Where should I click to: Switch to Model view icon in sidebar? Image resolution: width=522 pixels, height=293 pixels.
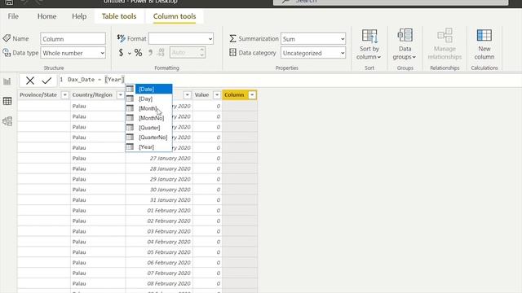pyautogui.click(x=7, y=121)
